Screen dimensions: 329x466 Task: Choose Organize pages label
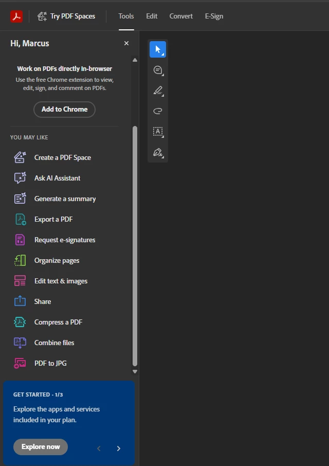click(x=57, y=261)
